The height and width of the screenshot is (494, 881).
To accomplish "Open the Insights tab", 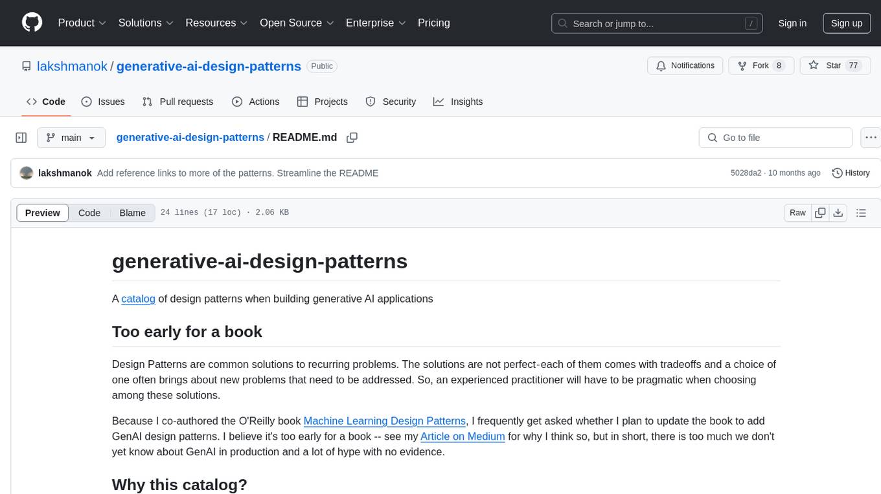I will (458, 102).
